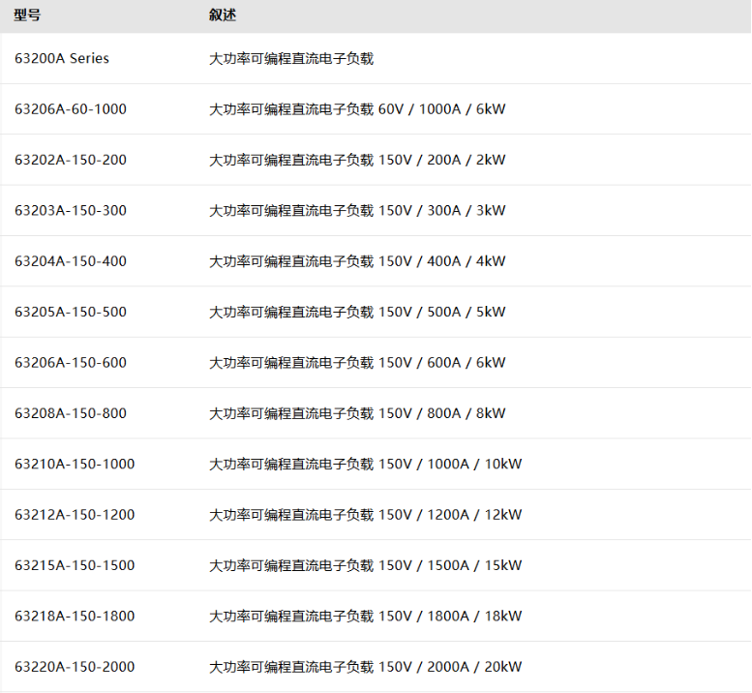The image size is (752, 693).
Task: Select model cell 63206A-150-600
Action: 71,363
